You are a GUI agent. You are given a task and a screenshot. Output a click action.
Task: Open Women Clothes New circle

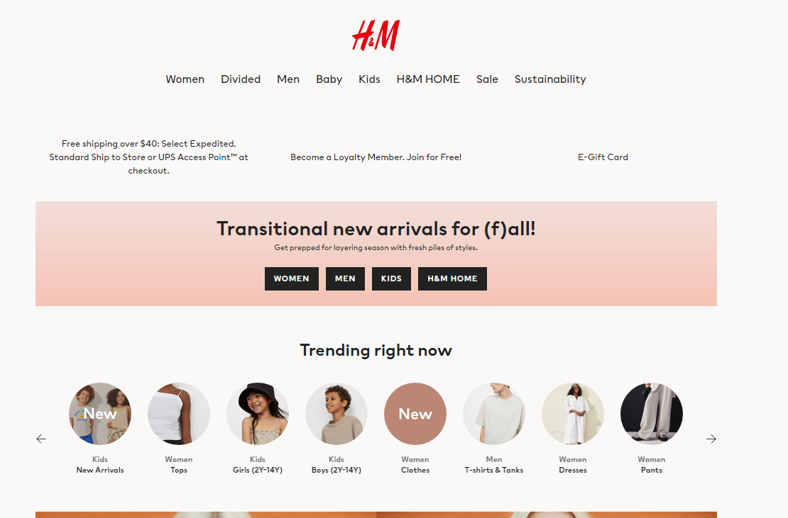[415, 414]
